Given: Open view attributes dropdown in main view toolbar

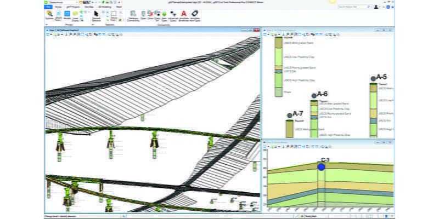Looking at the screenshot, I should pos(48,34).
